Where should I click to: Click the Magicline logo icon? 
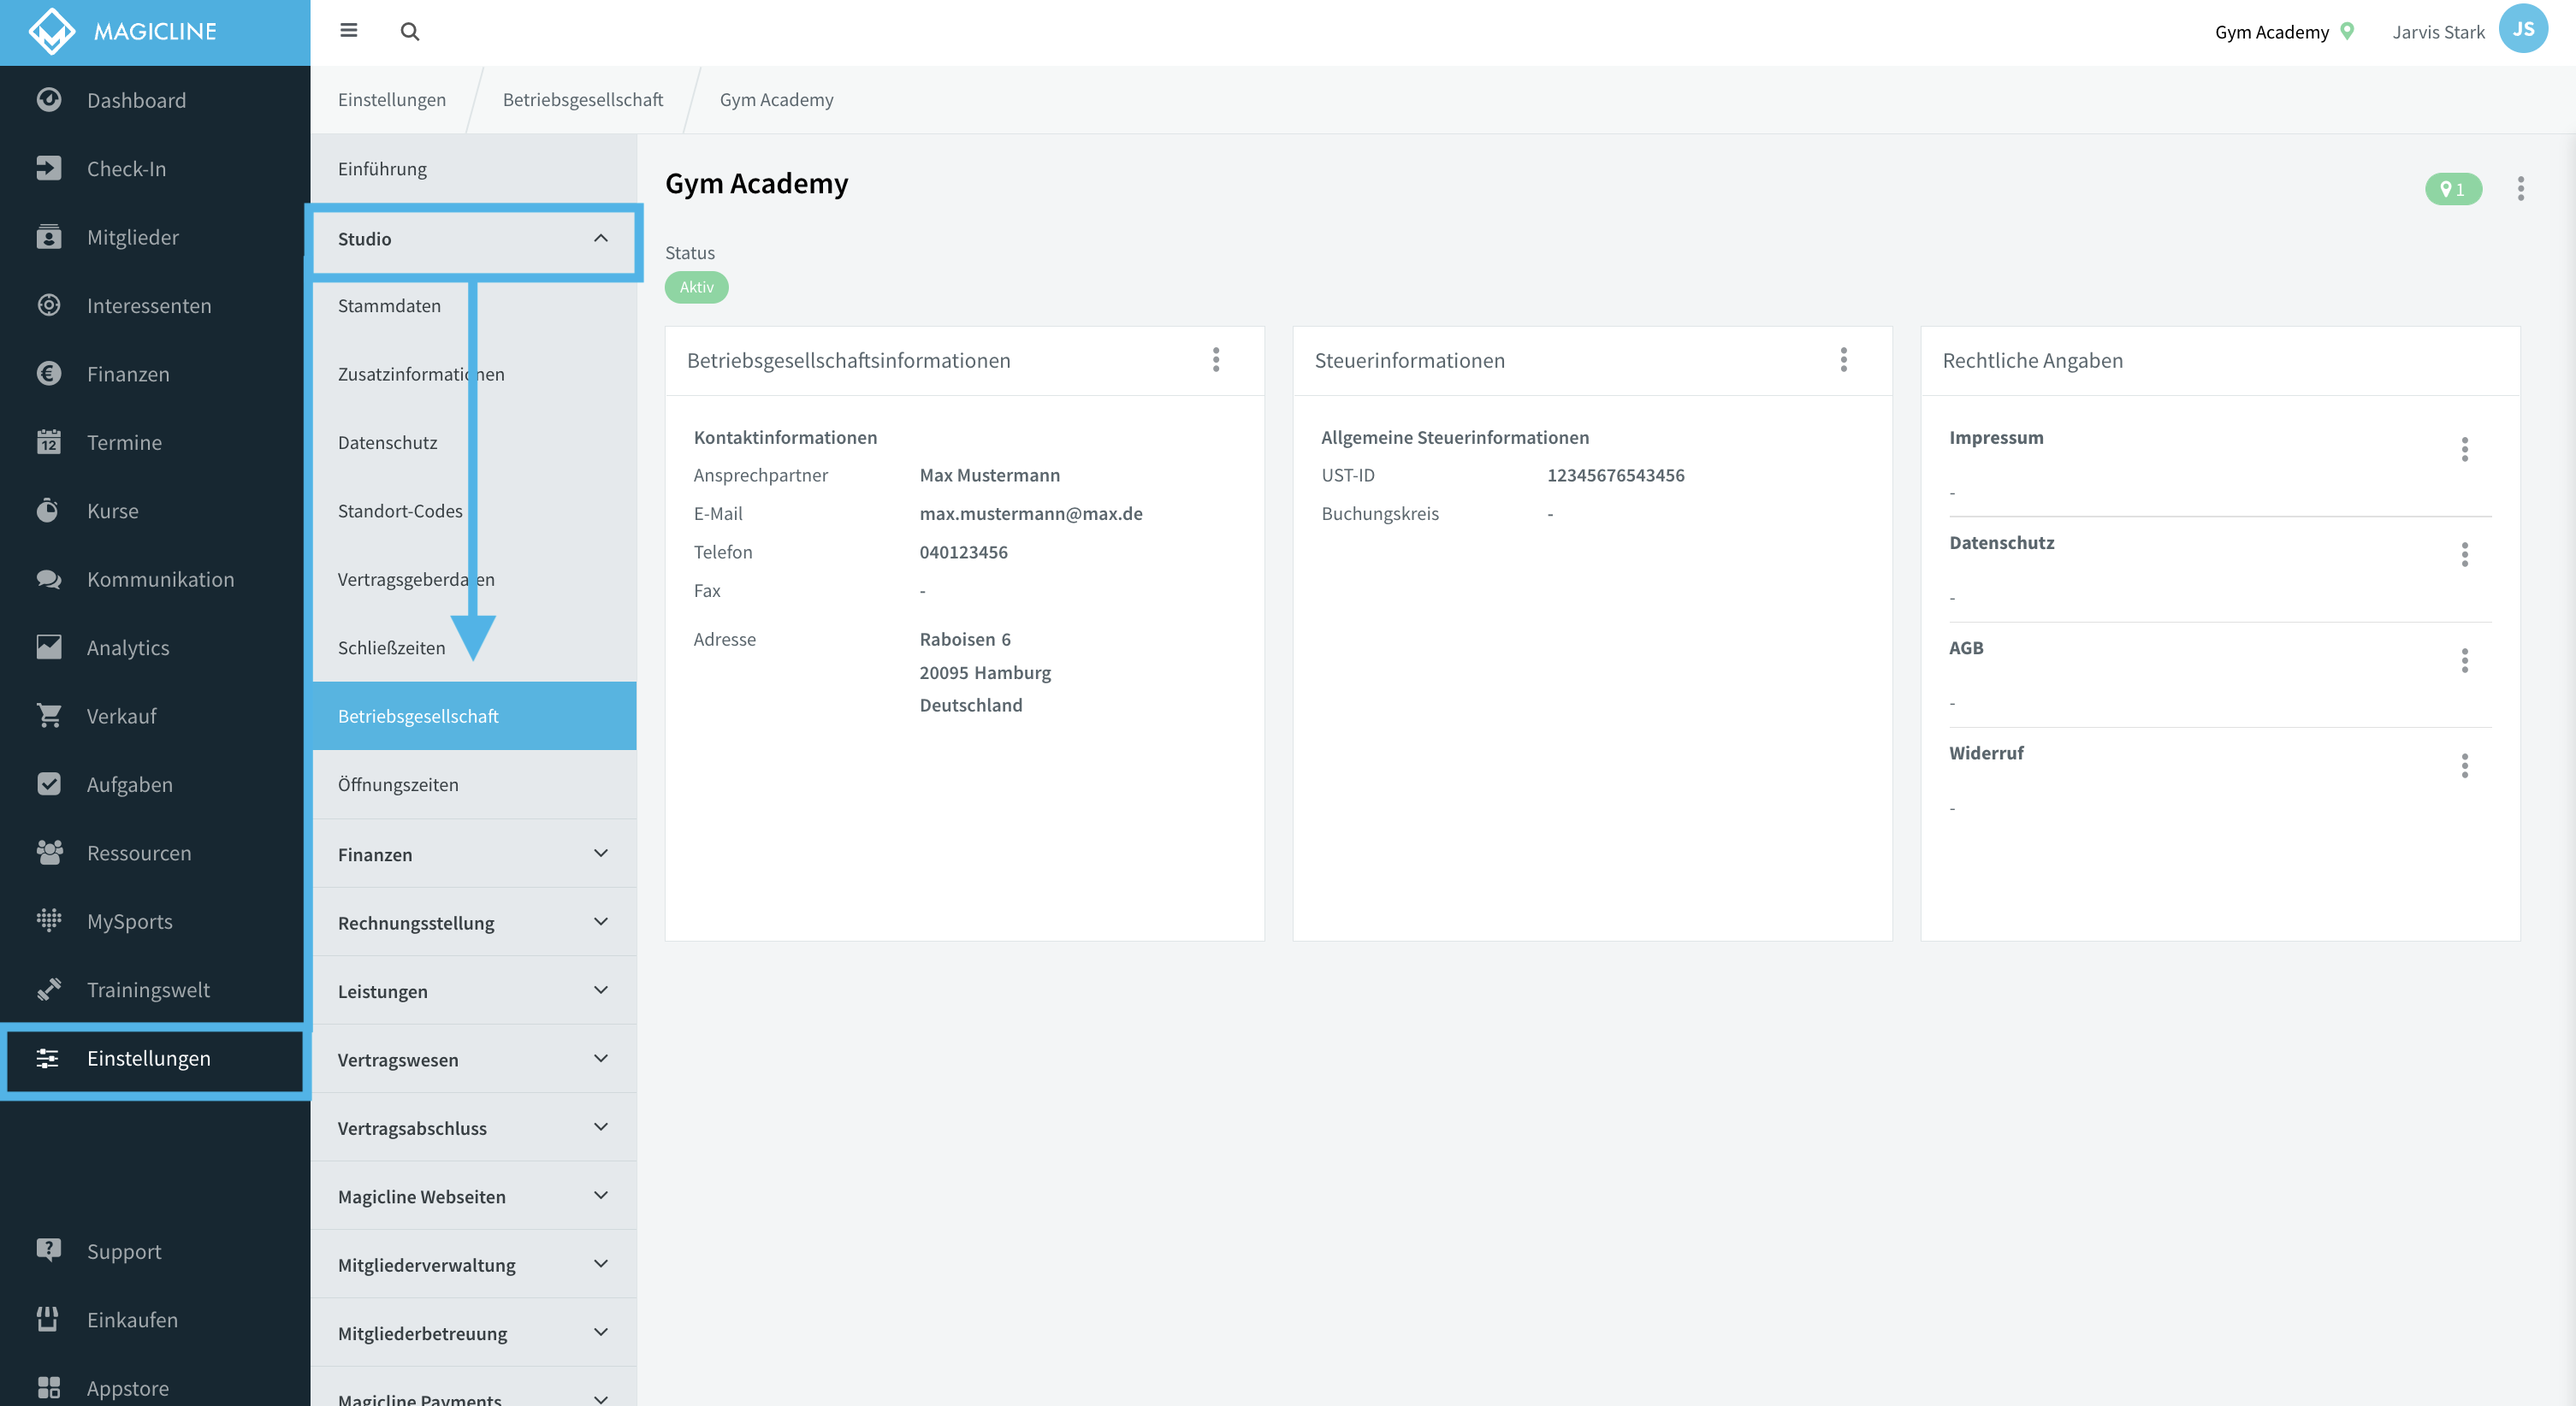pyautogui.click(x=51, y=31)
